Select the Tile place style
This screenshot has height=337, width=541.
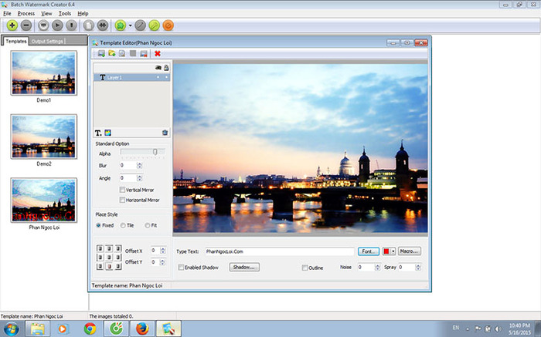pos(124,225)
